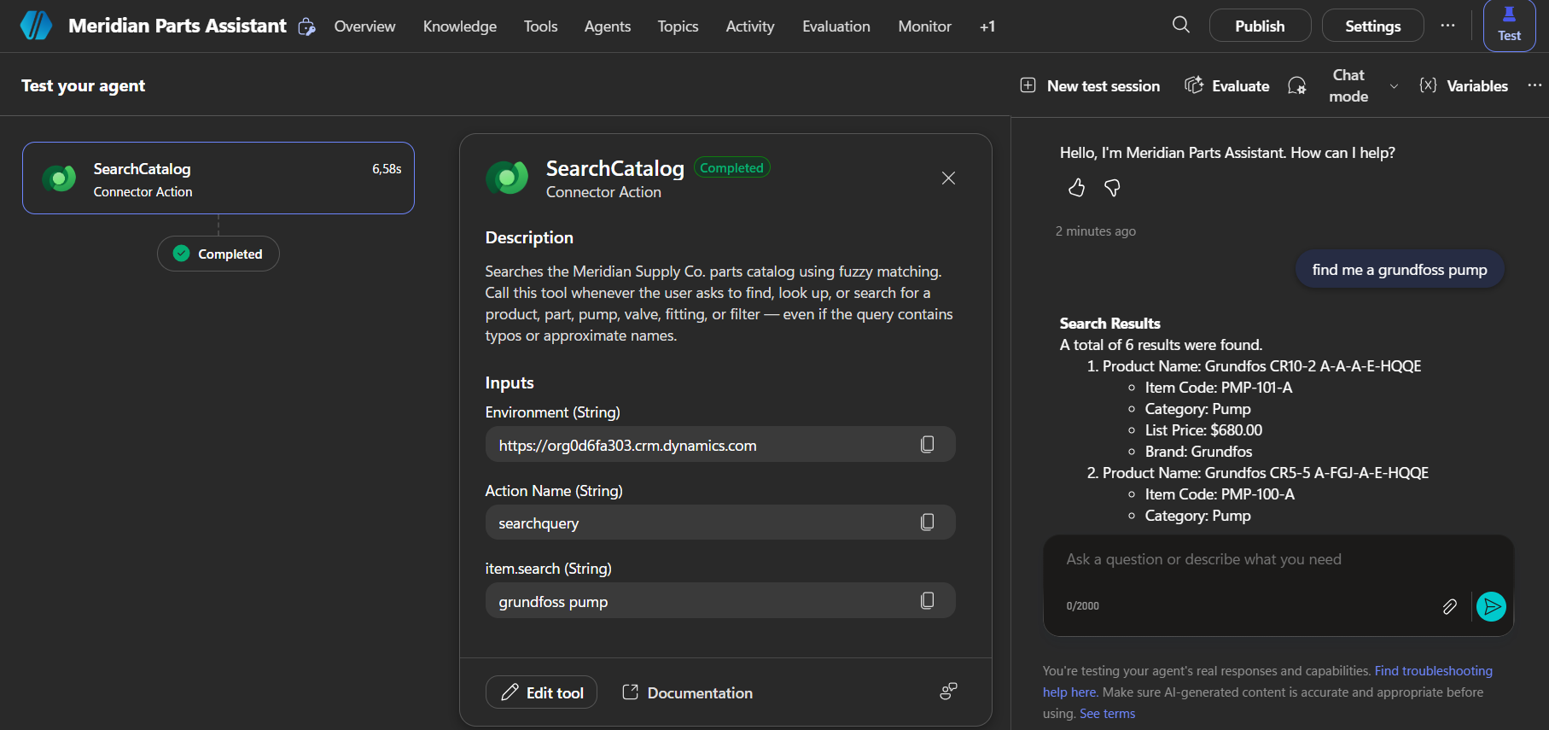Click the Publish button
Viewport: 1549px width, 730px height.
(1260, 26)
